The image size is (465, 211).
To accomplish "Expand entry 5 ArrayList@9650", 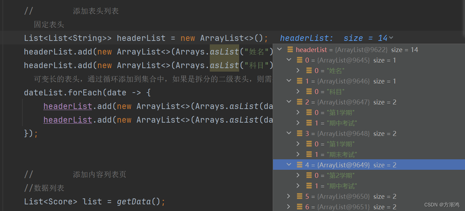I will (289, 196).
